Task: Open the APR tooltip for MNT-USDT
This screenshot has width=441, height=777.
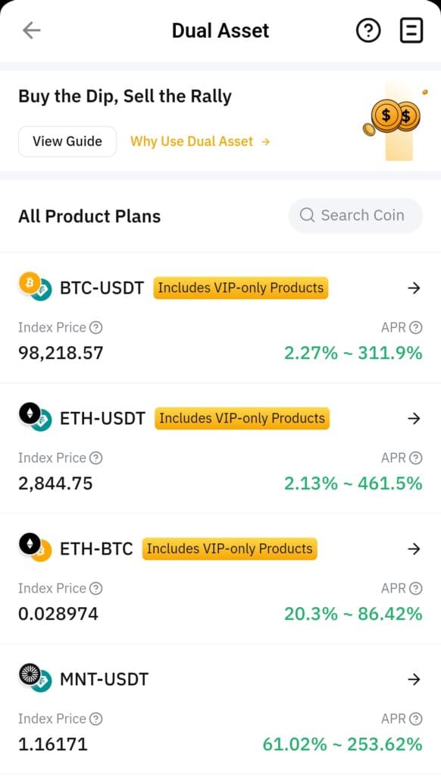Action: click(x=415, y=719)
